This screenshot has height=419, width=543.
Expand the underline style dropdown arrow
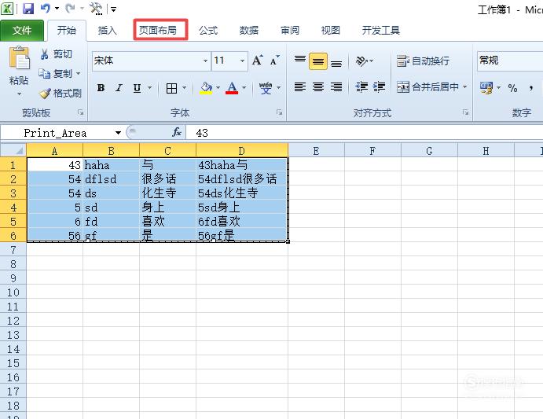(x=150, y=88)
